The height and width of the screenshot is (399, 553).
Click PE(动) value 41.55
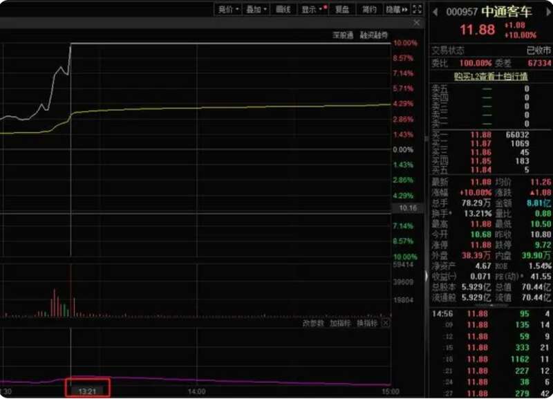541,276
